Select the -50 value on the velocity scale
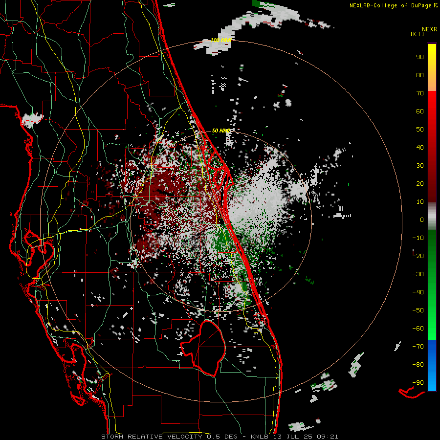Image resolution: width=440 pixels, height=440 pixels. [x=418, y=310]
